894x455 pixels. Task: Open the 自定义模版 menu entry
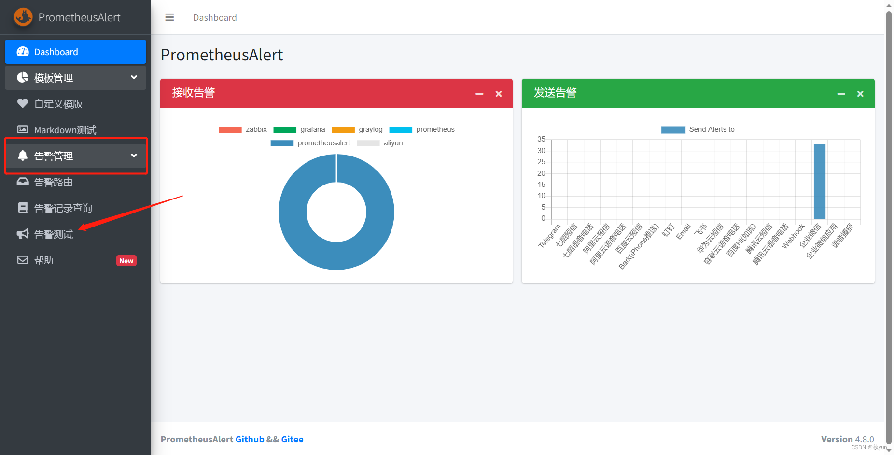[x=75, y=104]
